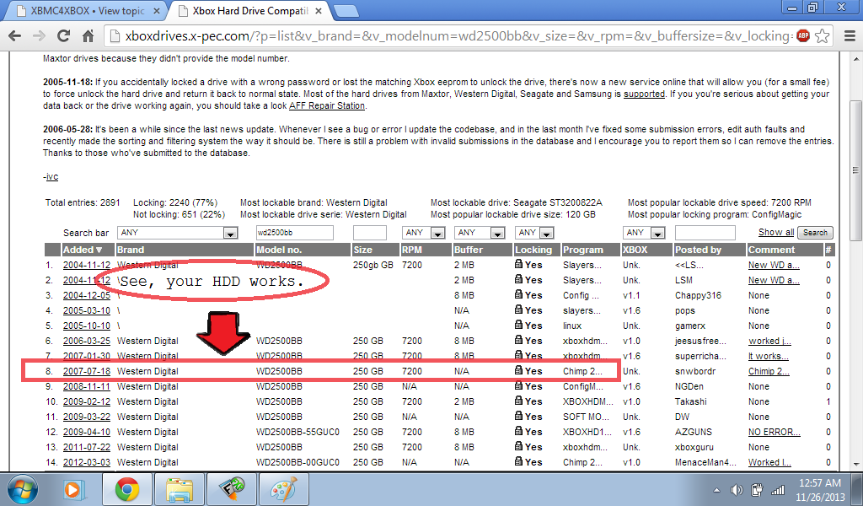Image resolution: width=863 pixels, height=506 pixels.
Task: Open the Chrome menu button
Action: click(x=850, y=36)
